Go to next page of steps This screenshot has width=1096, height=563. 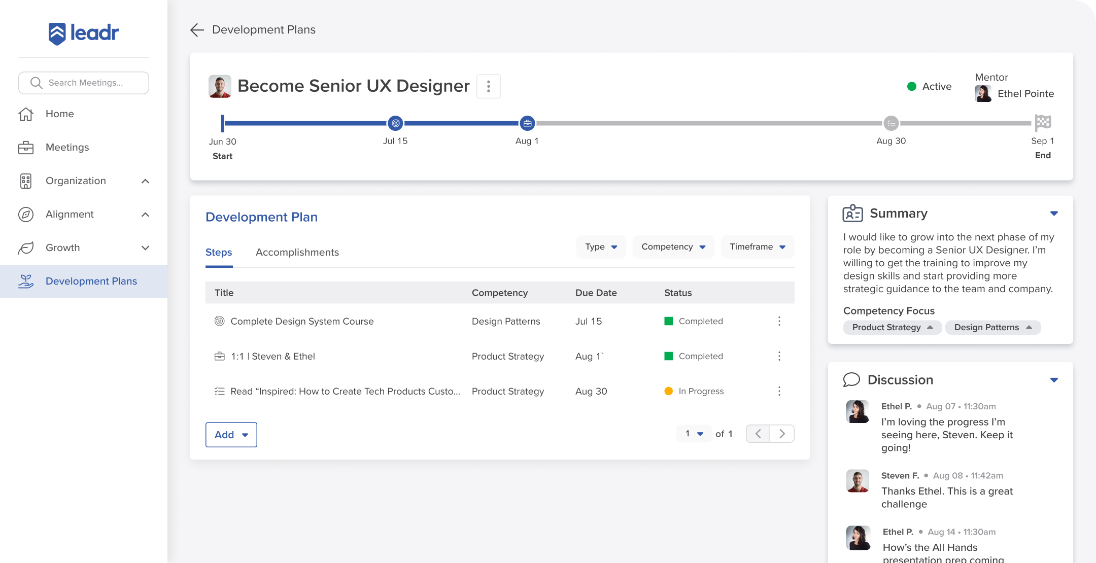pyautogui.click(x=782, y=434)
